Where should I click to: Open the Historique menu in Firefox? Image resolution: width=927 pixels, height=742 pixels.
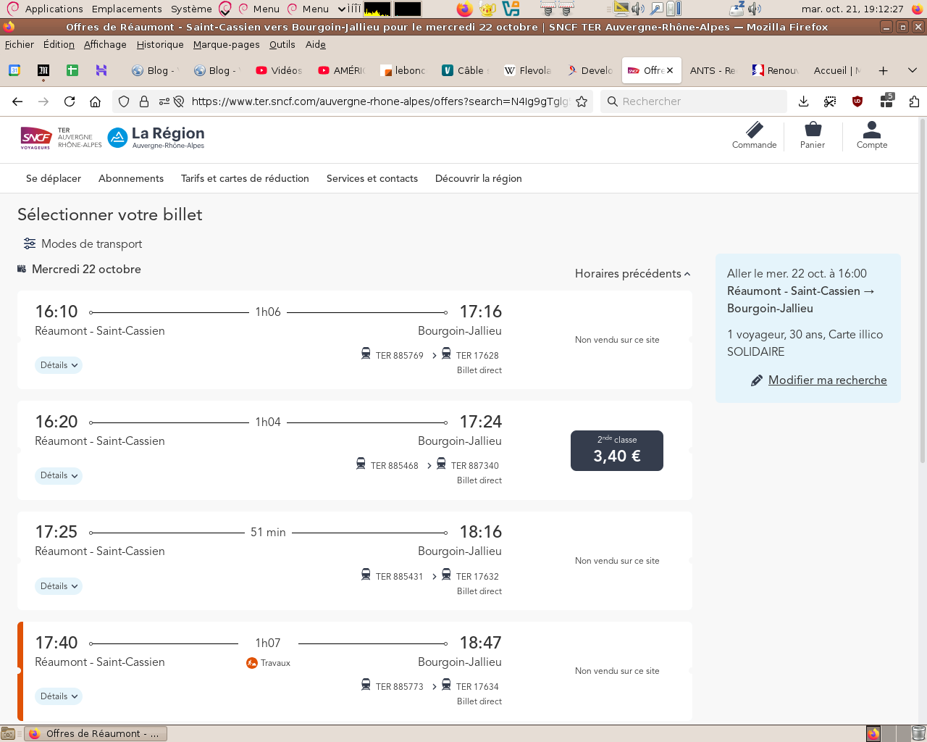[160, 44]
